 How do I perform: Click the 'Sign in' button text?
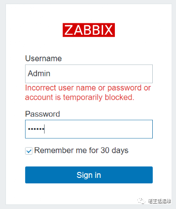[x=89, y=175]
